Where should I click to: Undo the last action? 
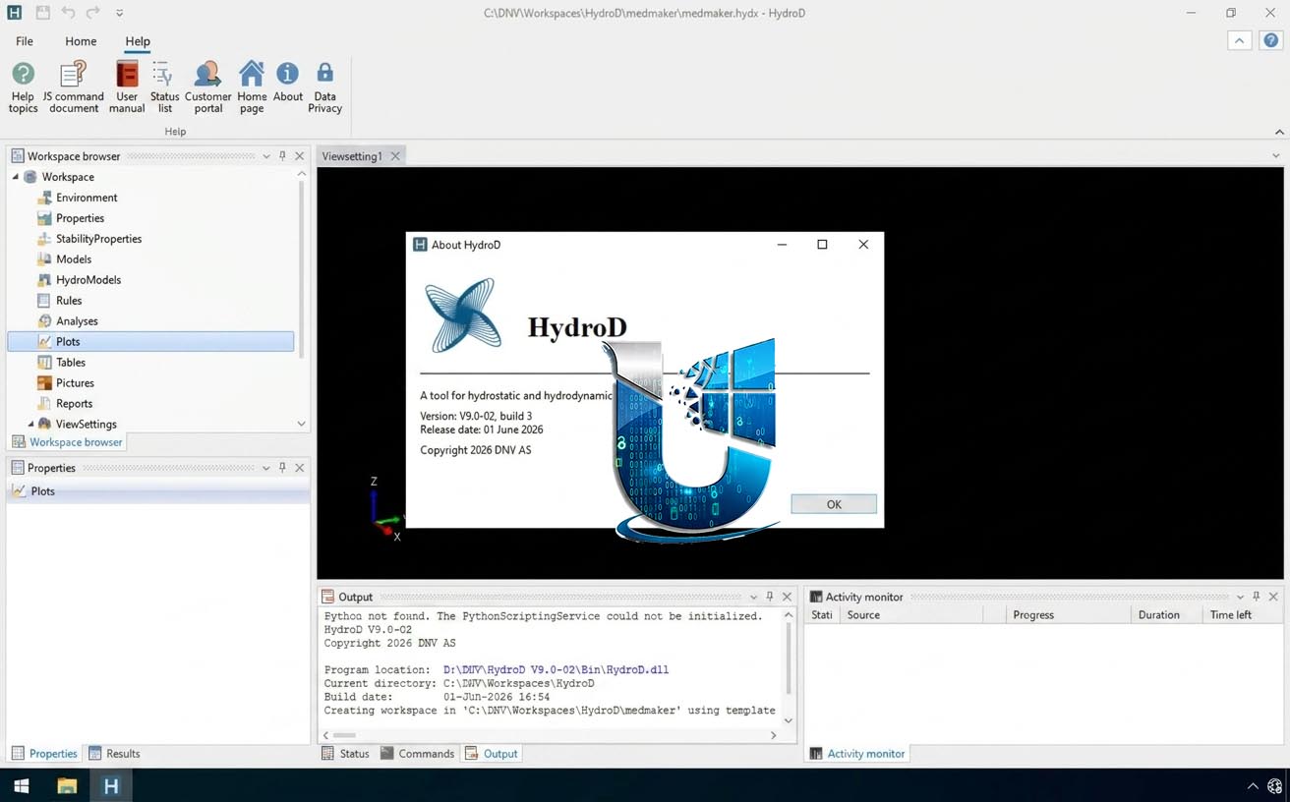tap(68, 13)
